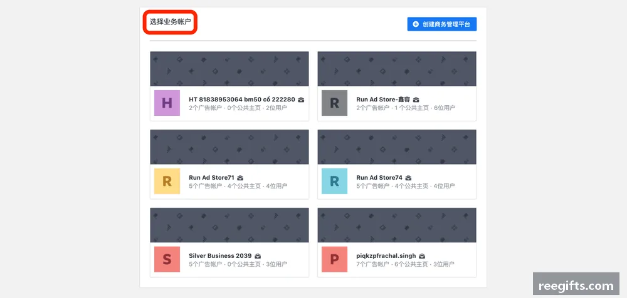
Task: Click cover banner of Silver Business 2039 card
Action: [229, 225]
